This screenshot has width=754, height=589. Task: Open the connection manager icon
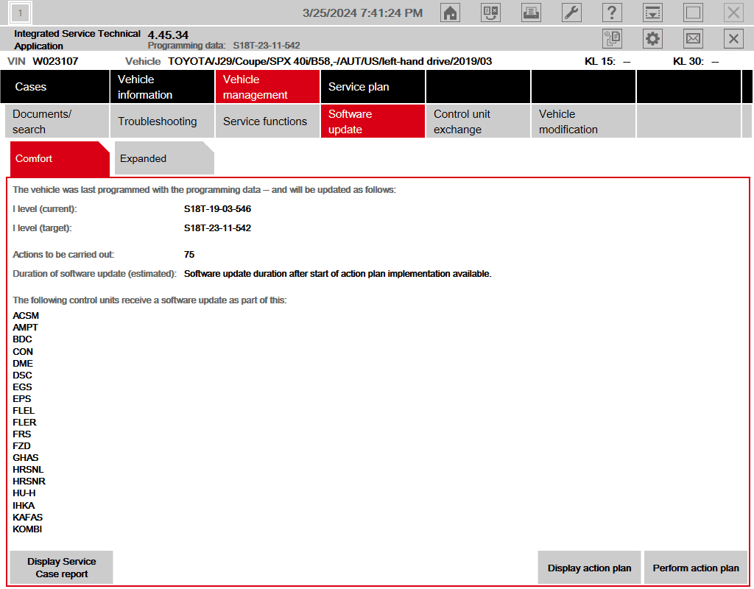tap(490, 13)
